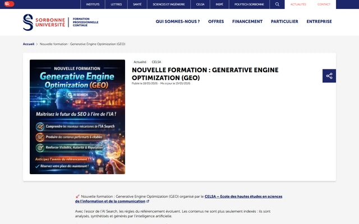
Task: Open the search magnifier icon
Action: point(277,4)
